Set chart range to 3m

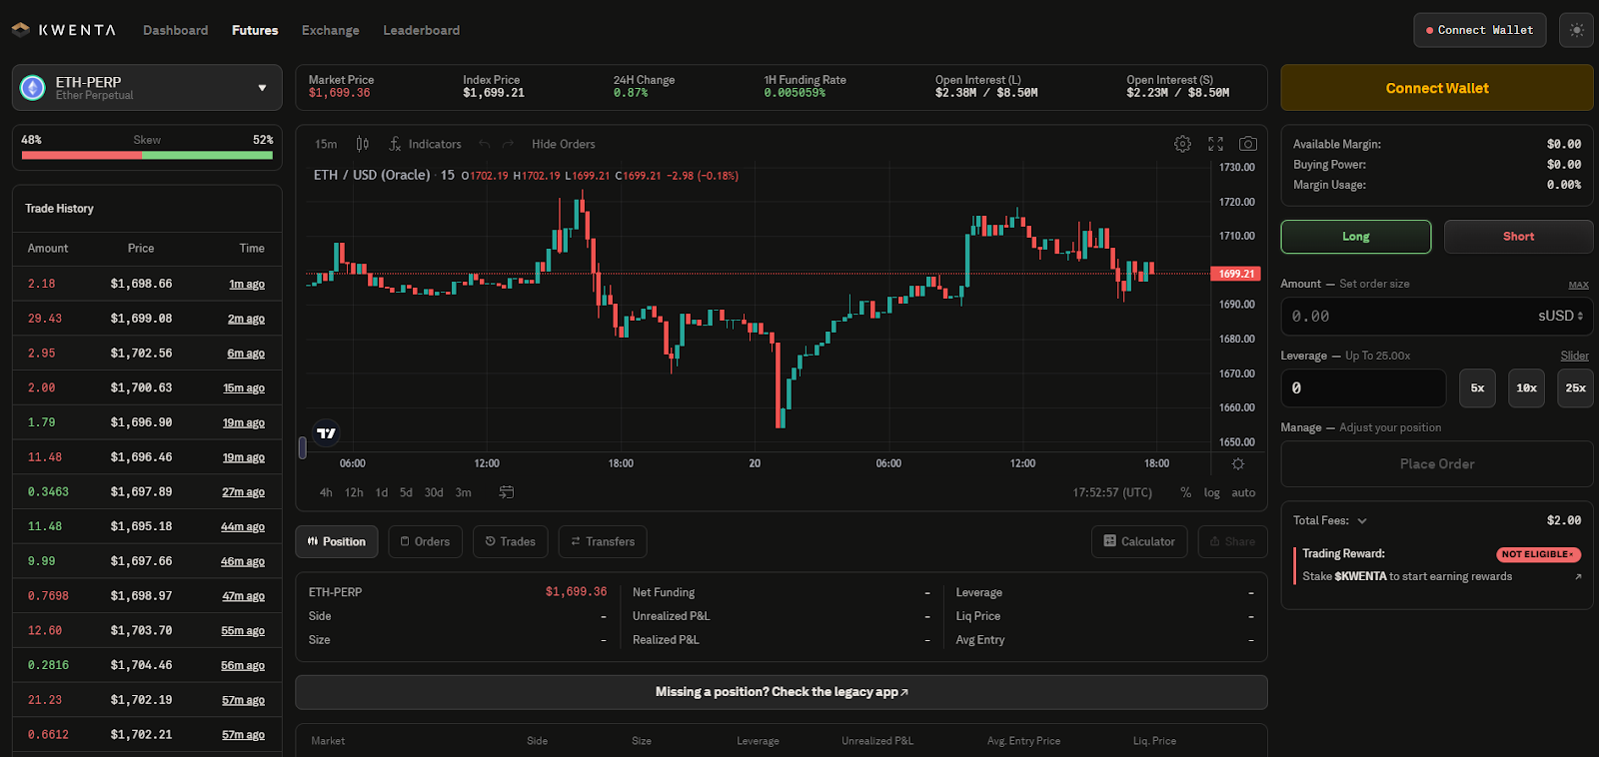tap(464, 492)
